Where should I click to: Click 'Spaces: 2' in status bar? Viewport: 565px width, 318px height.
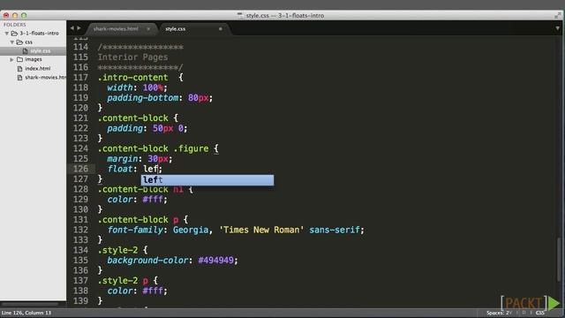click(x=498, y=313)
